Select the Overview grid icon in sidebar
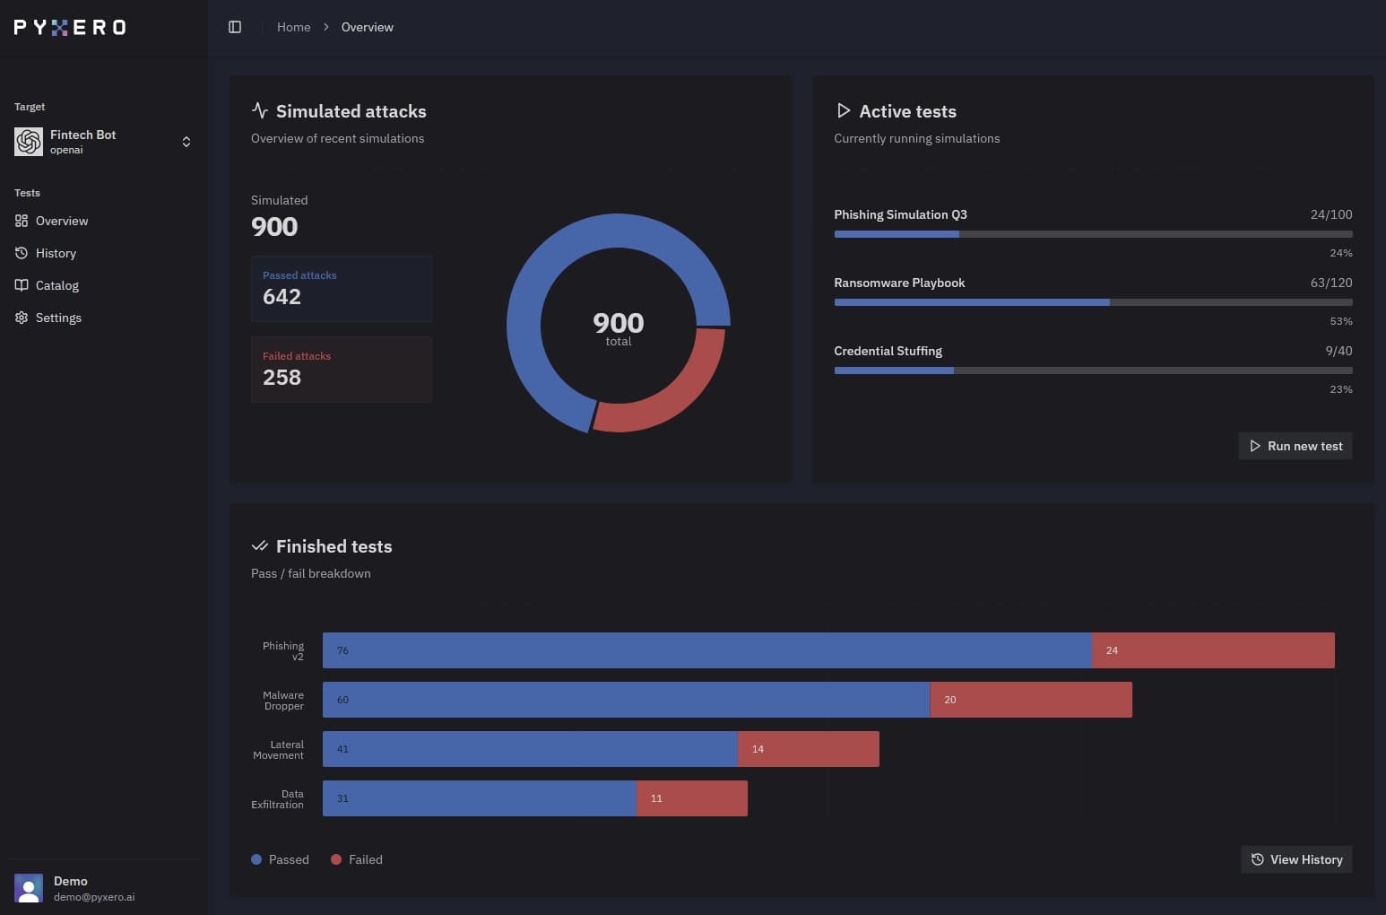 [22, 221]
